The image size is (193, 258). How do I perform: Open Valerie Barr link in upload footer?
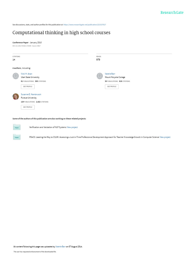coord(61,247)
